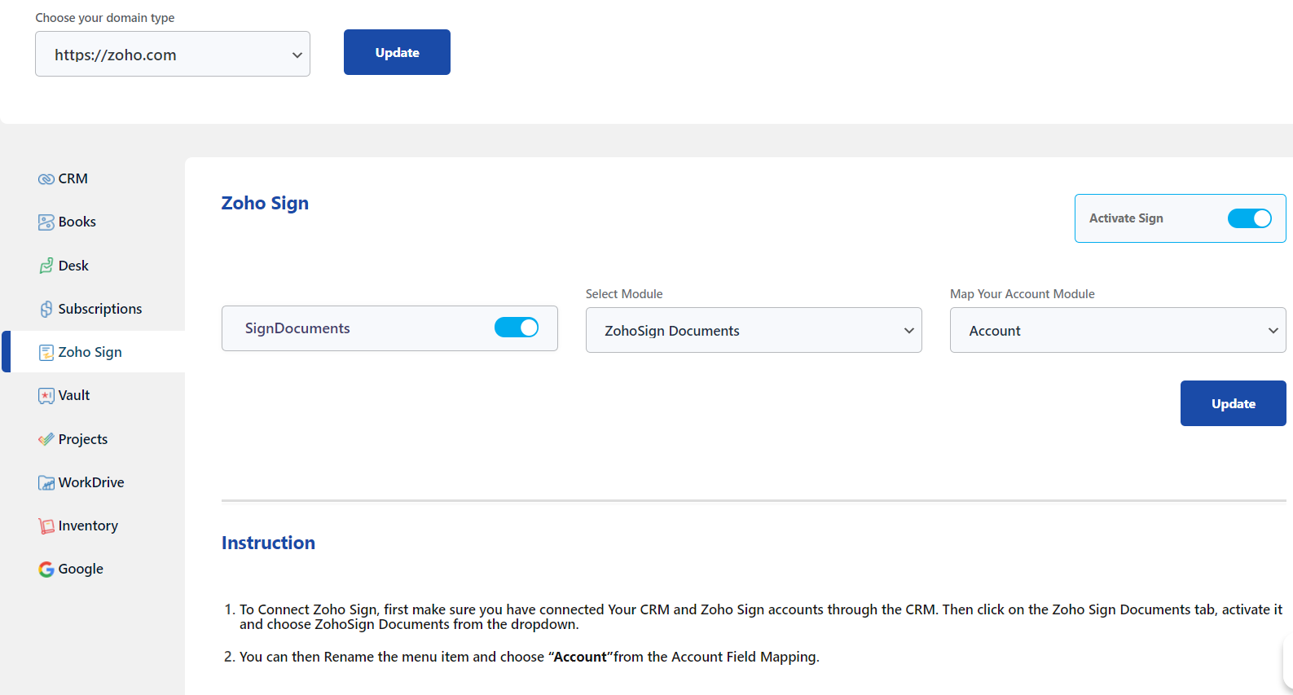Image resolution: width=1293 pixels, height=695 pixels.
Task: Click the Map Your Account Module label
Action: click(x=1023, y=294)
